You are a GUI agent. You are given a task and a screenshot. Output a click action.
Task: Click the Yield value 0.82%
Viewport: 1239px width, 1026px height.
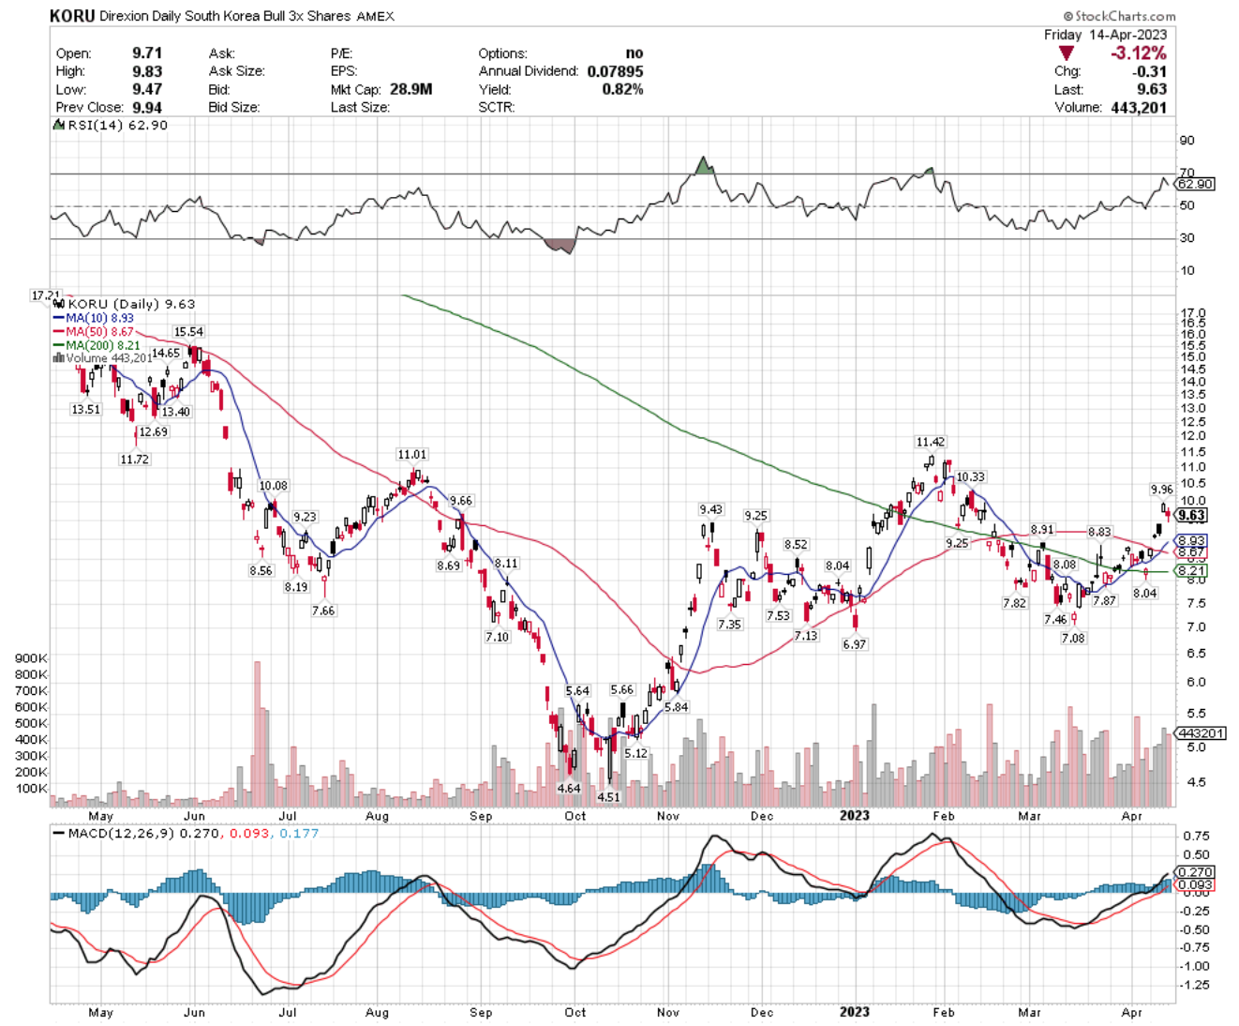pyautogui.click(x=621, y=89)
